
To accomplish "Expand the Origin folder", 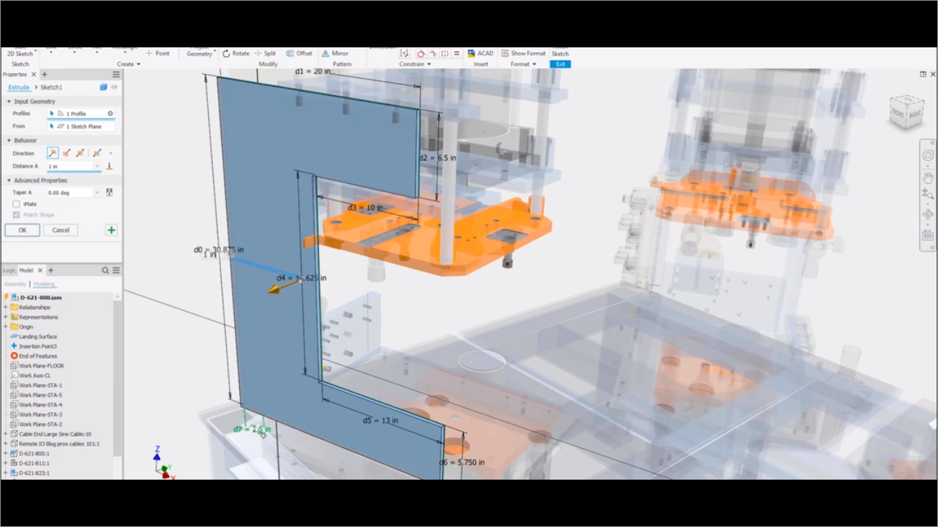I will click(5, 327).
